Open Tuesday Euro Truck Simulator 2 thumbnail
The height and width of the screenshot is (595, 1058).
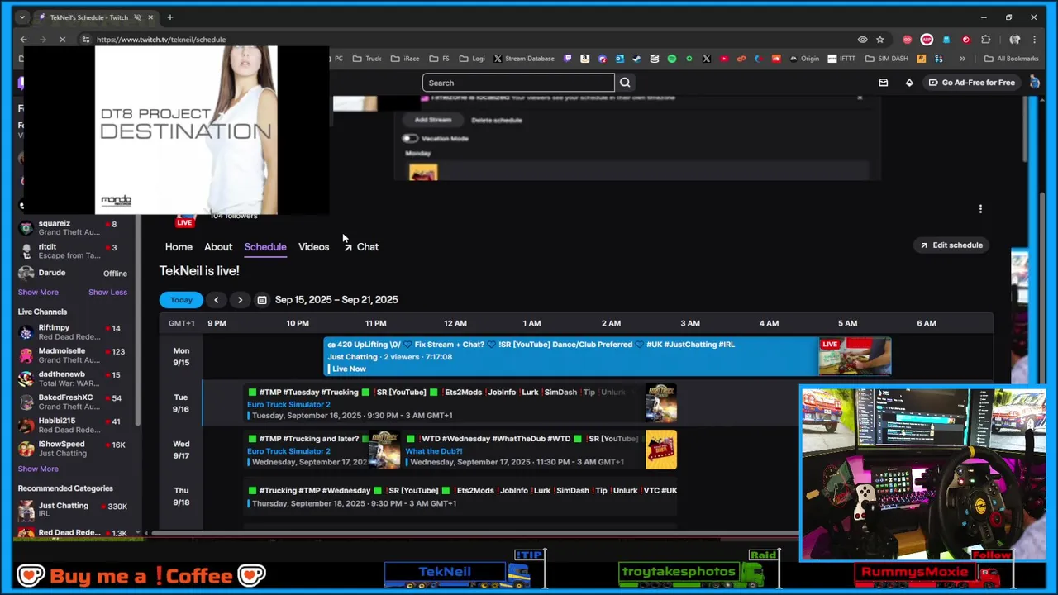click(x=660, y=403)
